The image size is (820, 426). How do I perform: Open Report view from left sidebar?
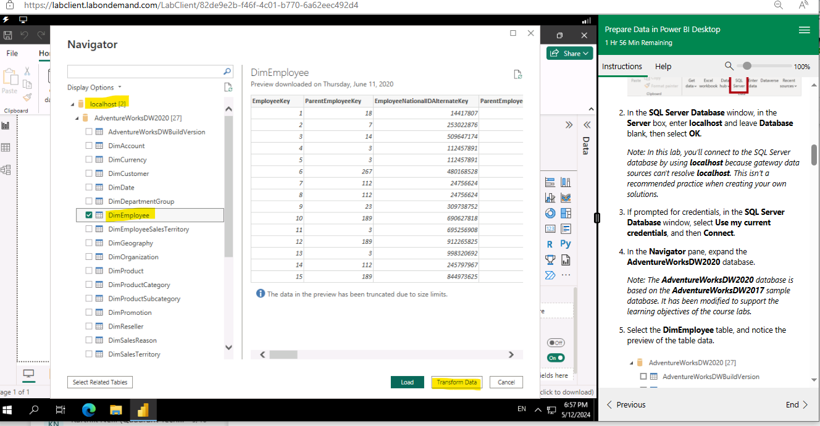(x=6, y=125)
